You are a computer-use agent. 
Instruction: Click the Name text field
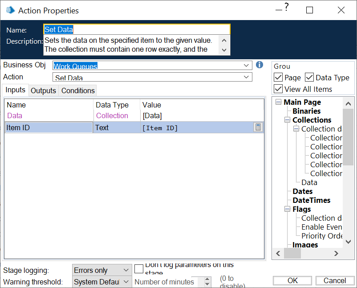(137, 29)
